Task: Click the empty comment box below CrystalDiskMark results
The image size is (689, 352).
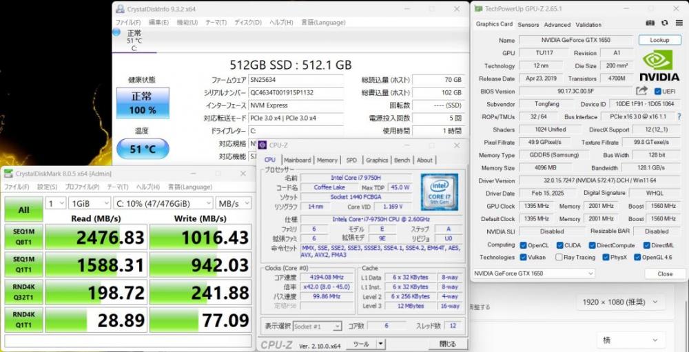Action: click(x=128, y=341)
